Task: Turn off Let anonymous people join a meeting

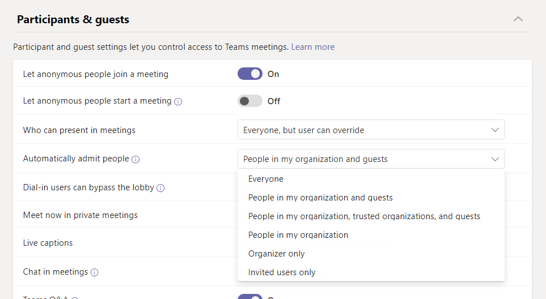Action: [x=250, y=74]
